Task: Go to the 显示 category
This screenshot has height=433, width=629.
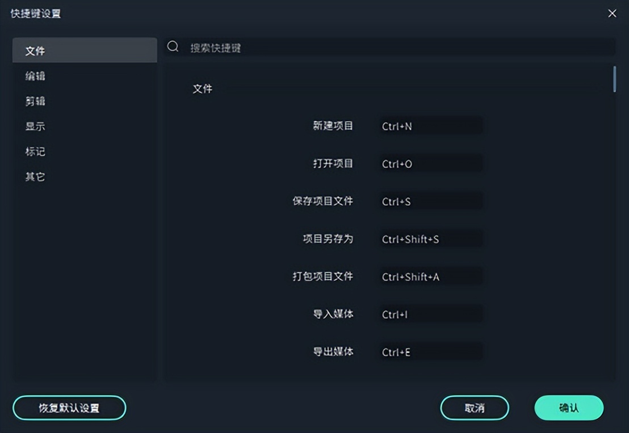Action: pyautogui.click(x=35, y=126)
